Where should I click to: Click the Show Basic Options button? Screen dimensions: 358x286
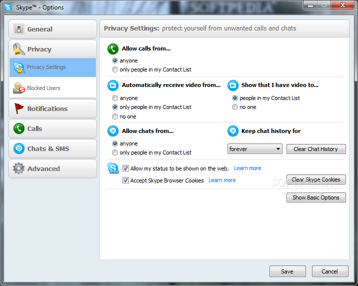pos(316,197)
